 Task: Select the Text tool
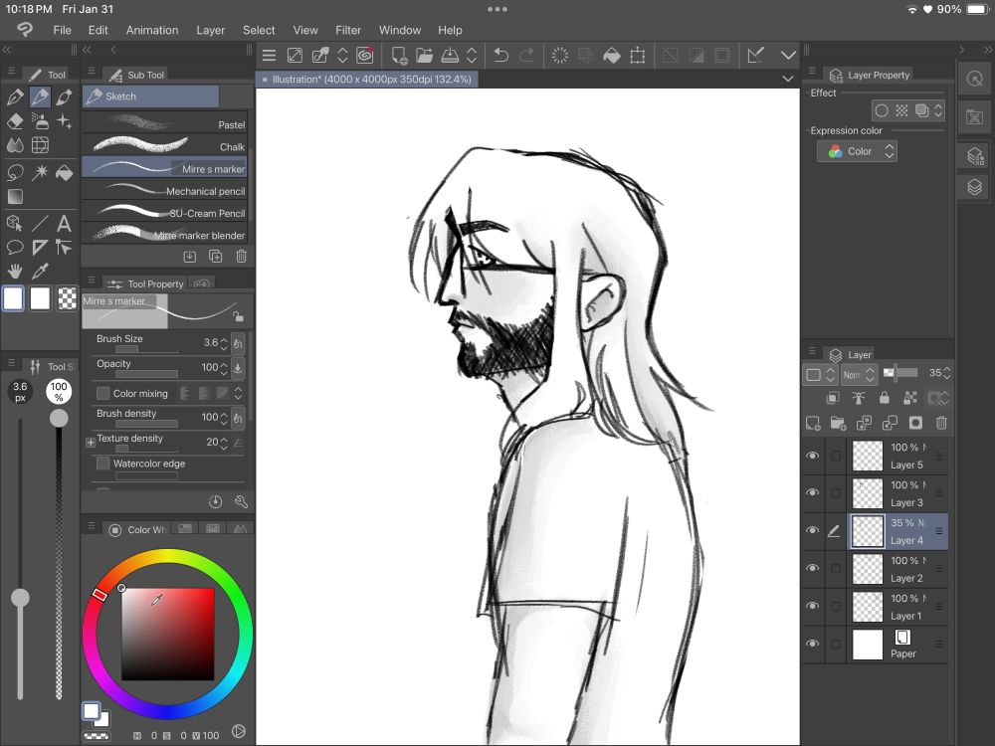(65, 223)
